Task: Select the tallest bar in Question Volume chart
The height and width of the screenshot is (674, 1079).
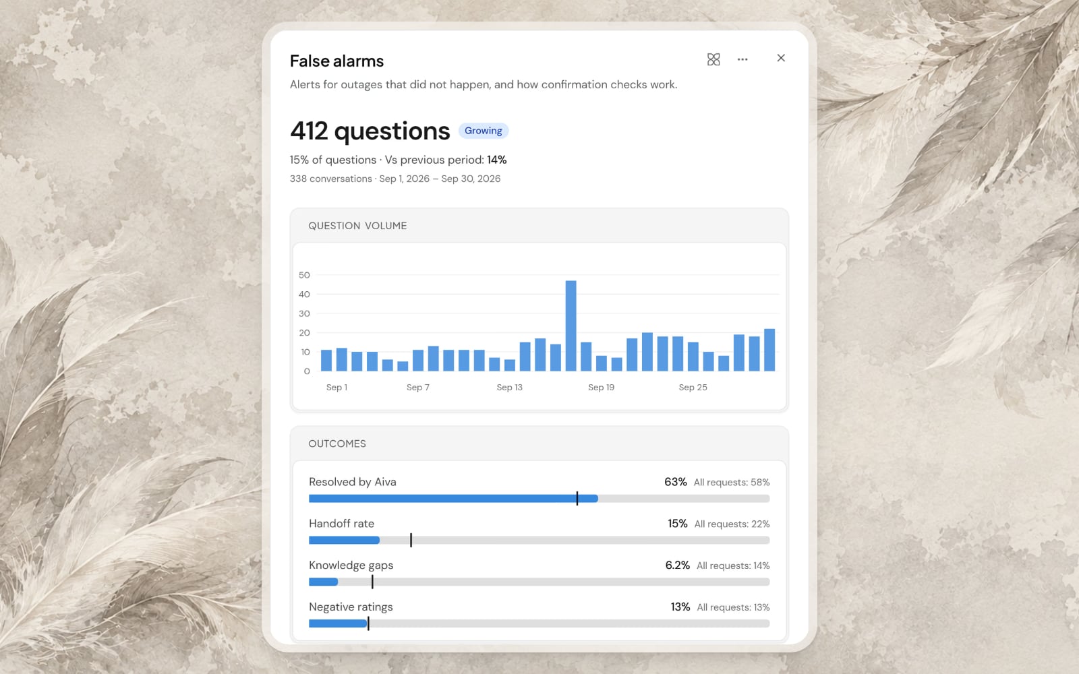Action: (571, 326)
